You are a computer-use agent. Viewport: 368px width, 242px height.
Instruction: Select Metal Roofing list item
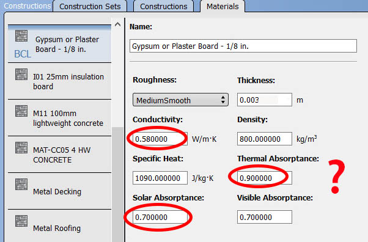coord(60,226)
